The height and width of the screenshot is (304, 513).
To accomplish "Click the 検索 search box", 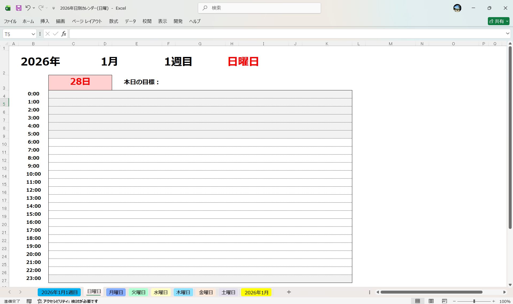I will [x=259, y=8].
